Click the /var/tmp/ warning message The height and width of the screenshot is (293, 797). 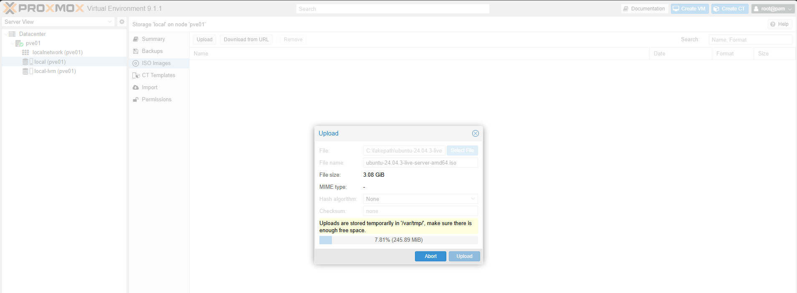[x=398, y=227]
